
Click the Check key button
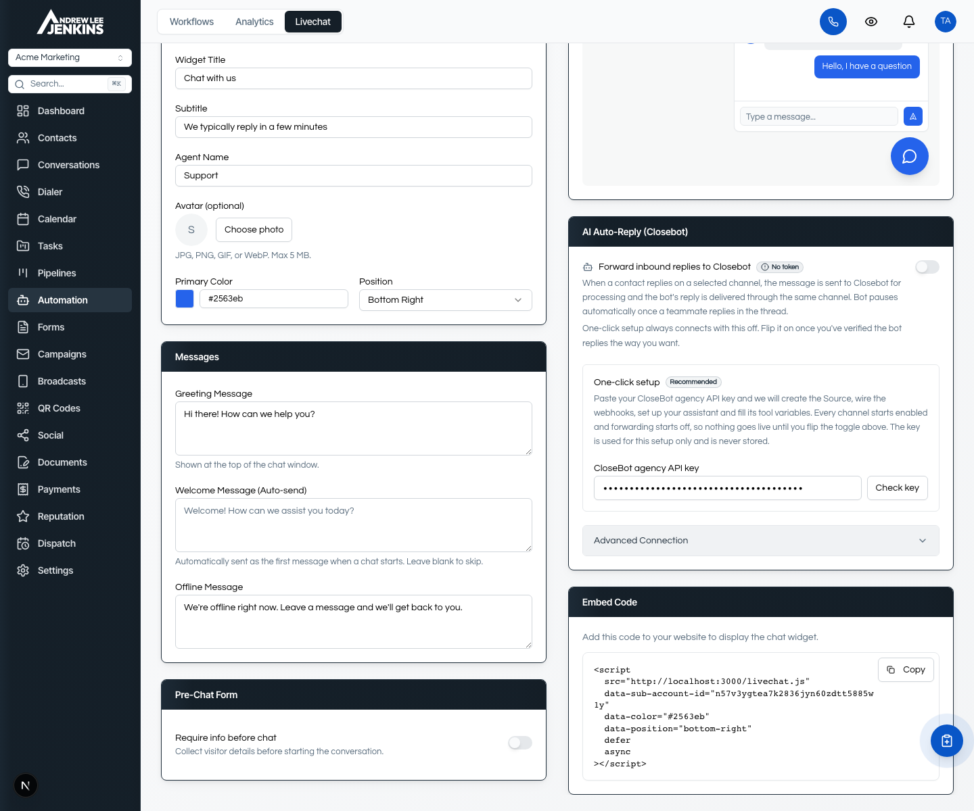(898, 488)
